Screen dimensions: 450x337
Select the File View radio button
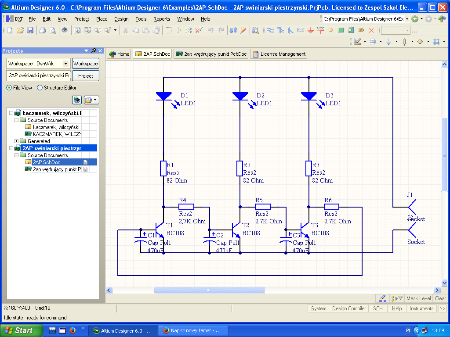[x=9, y=88]
